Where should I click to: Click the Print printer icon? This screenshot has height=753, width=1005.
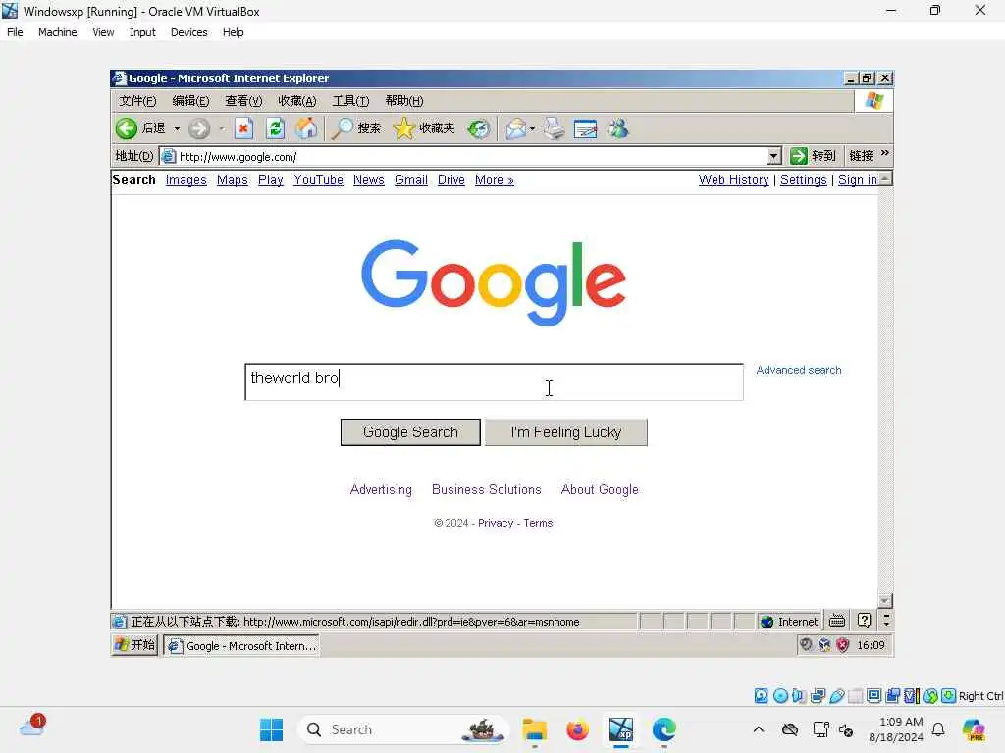pos(555,128)
